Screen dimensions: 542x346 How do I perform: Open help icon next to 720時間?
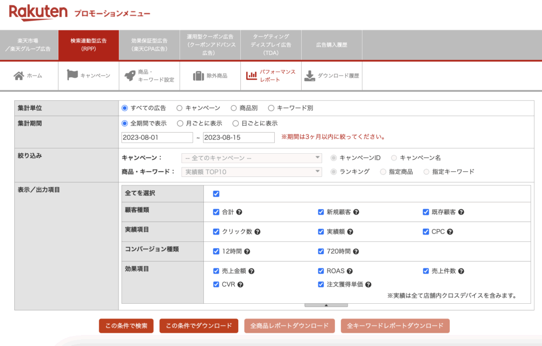(x=356, y=251)
